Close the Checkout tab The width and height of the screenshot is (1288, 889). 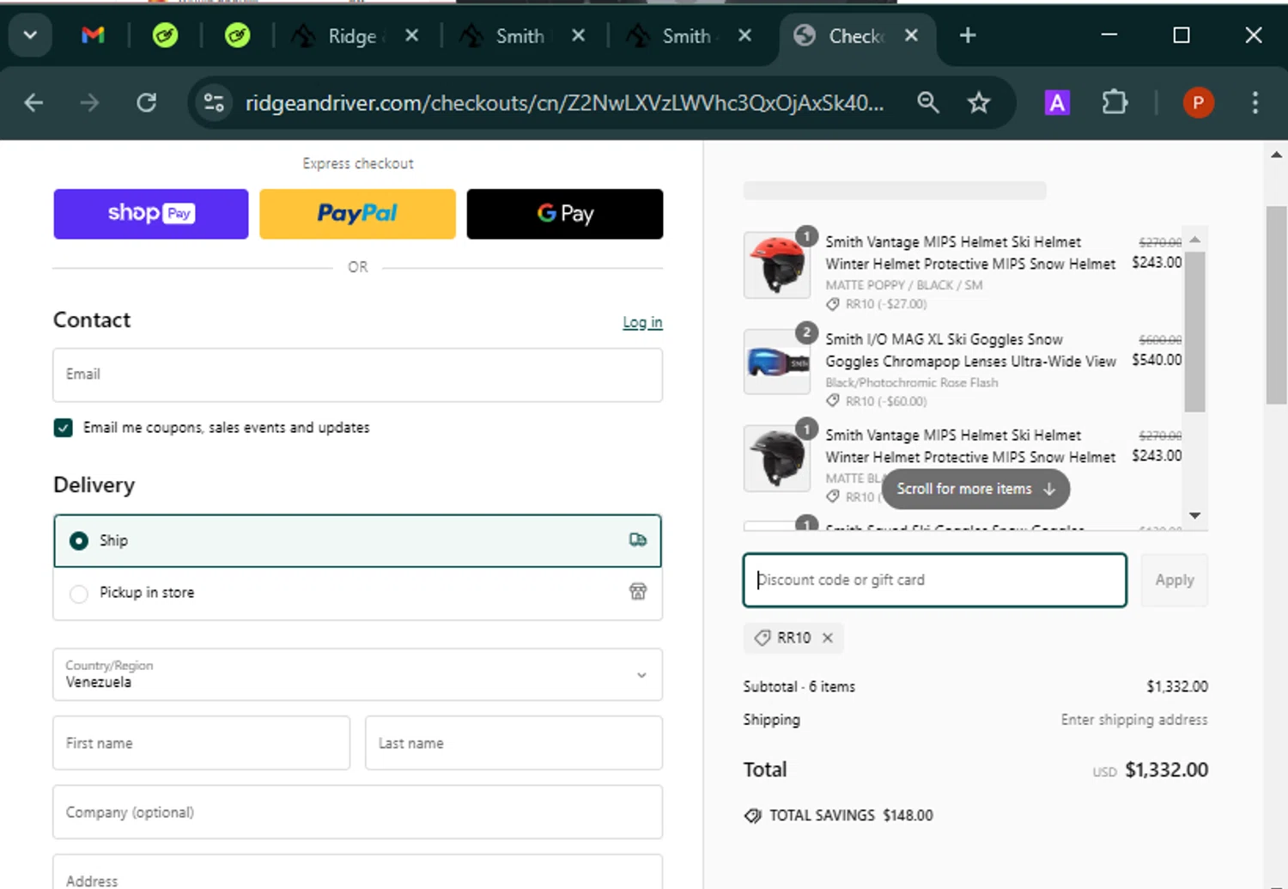[911, 35]
